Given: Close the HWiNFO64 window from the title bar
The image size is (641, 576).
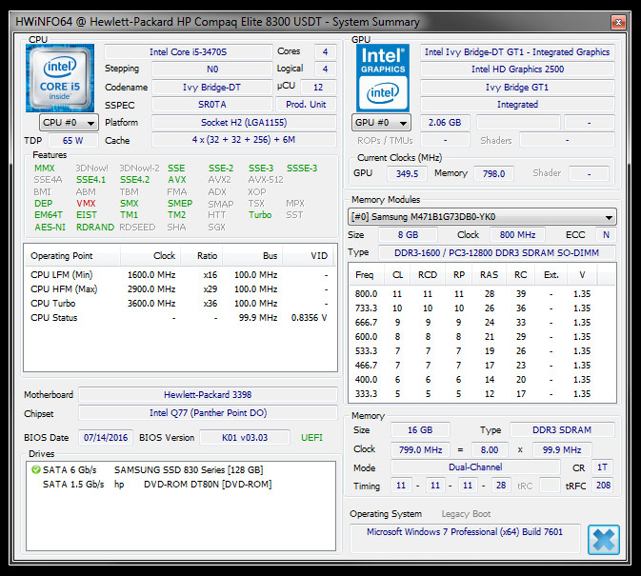Looking at the screenshot, I should click(618, 22).
